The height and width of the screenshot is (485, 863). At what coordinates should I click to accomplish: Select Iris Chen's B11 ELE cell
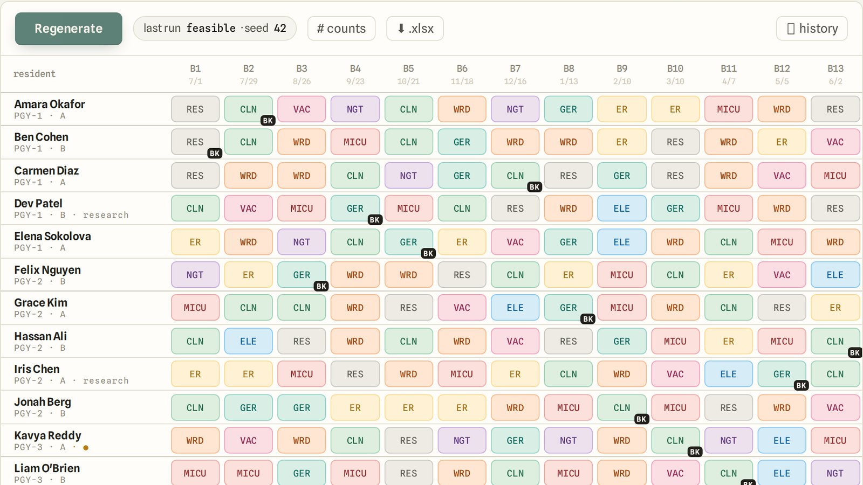click(x=728, y=374)
